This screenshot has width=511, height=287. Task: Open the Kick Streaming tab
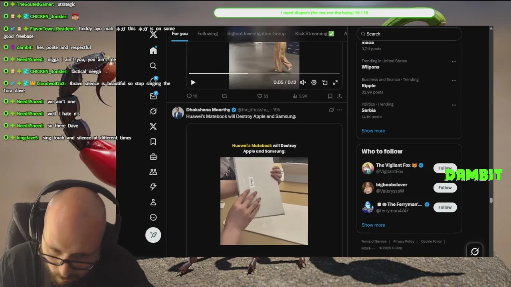pos(315,33)
